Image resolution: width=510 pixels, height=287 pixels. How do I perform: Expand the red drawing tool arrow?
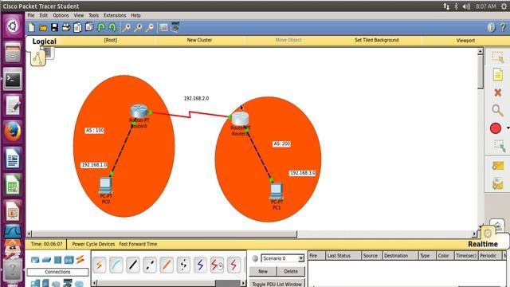(508, 128)
